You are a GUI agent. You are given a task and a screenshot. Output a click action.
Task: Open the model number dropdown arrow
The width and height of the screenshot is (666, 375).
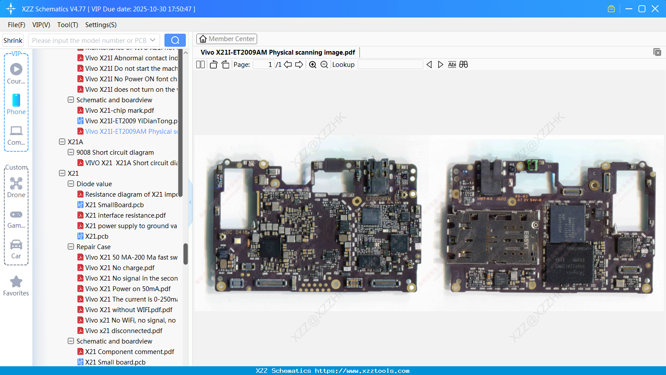pyautogui.click(x=152, y=40)
